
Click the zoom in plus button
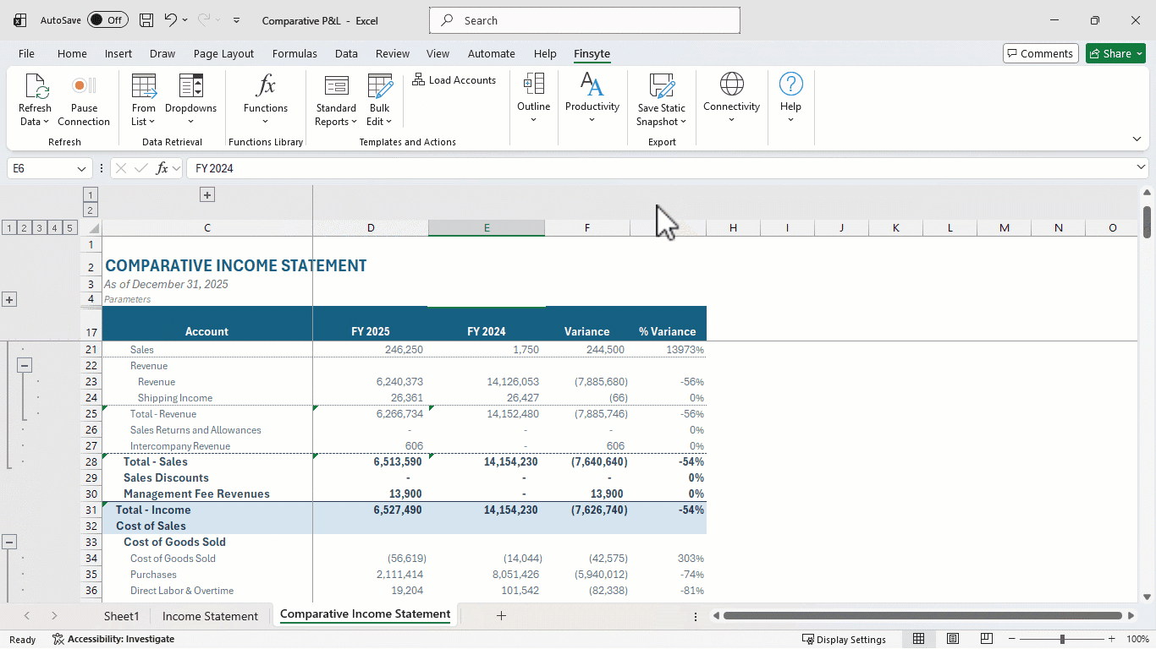[1110, 639]
